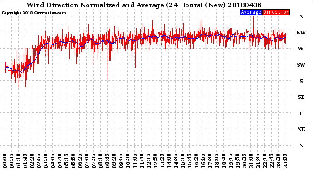Click the 08:45 time label
Viewport: 313px width, 170px height.
[108, 161]
